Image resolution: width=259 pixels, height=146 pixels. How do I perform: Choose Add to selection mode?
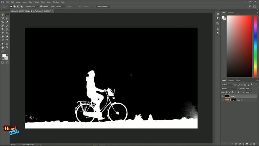15,6
